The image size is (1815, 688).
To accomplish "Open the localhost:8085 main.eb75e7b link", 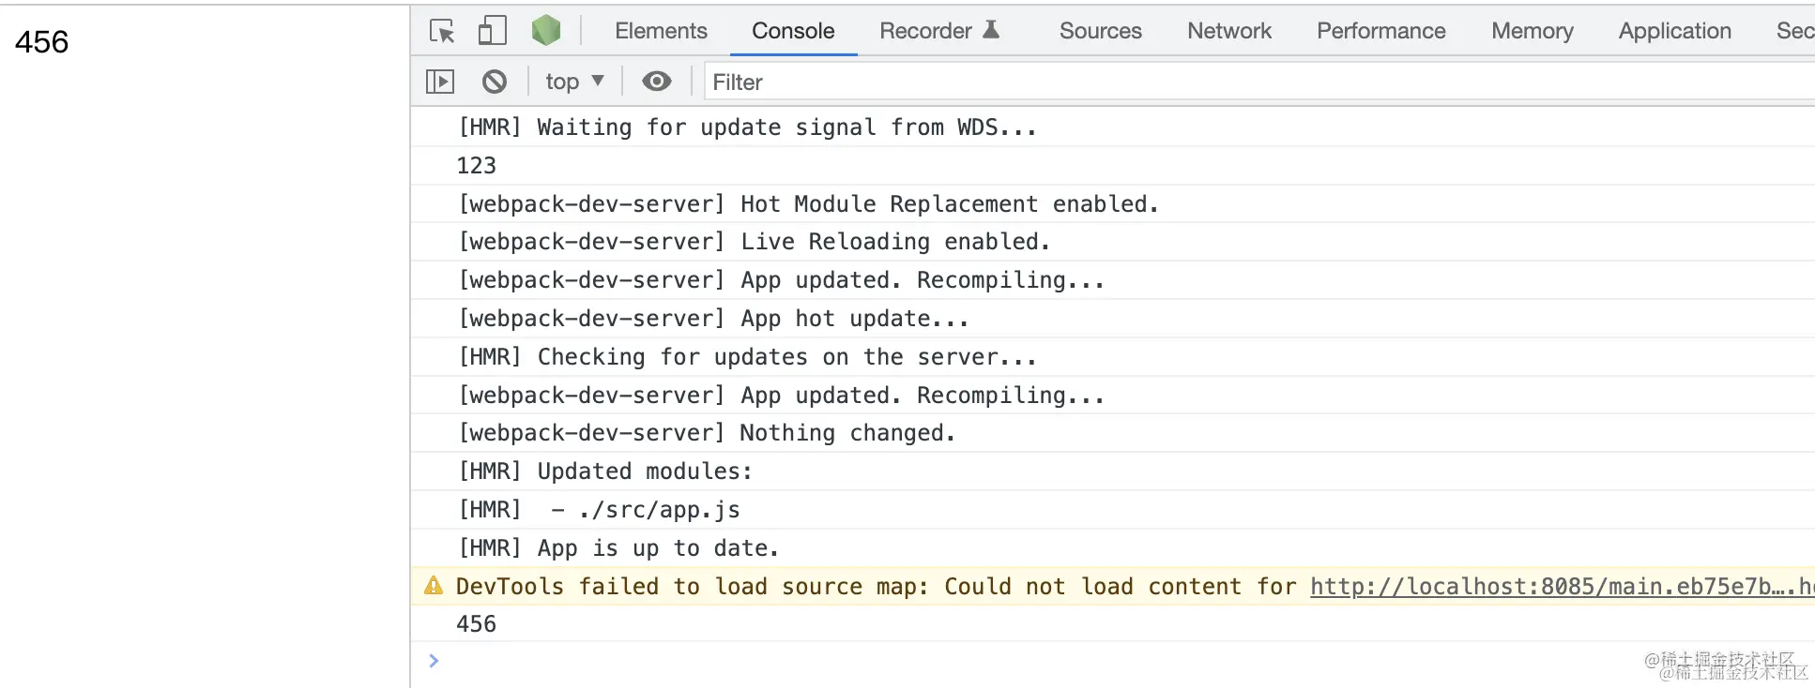I will pyautogui.click(x=1563, y=587).
